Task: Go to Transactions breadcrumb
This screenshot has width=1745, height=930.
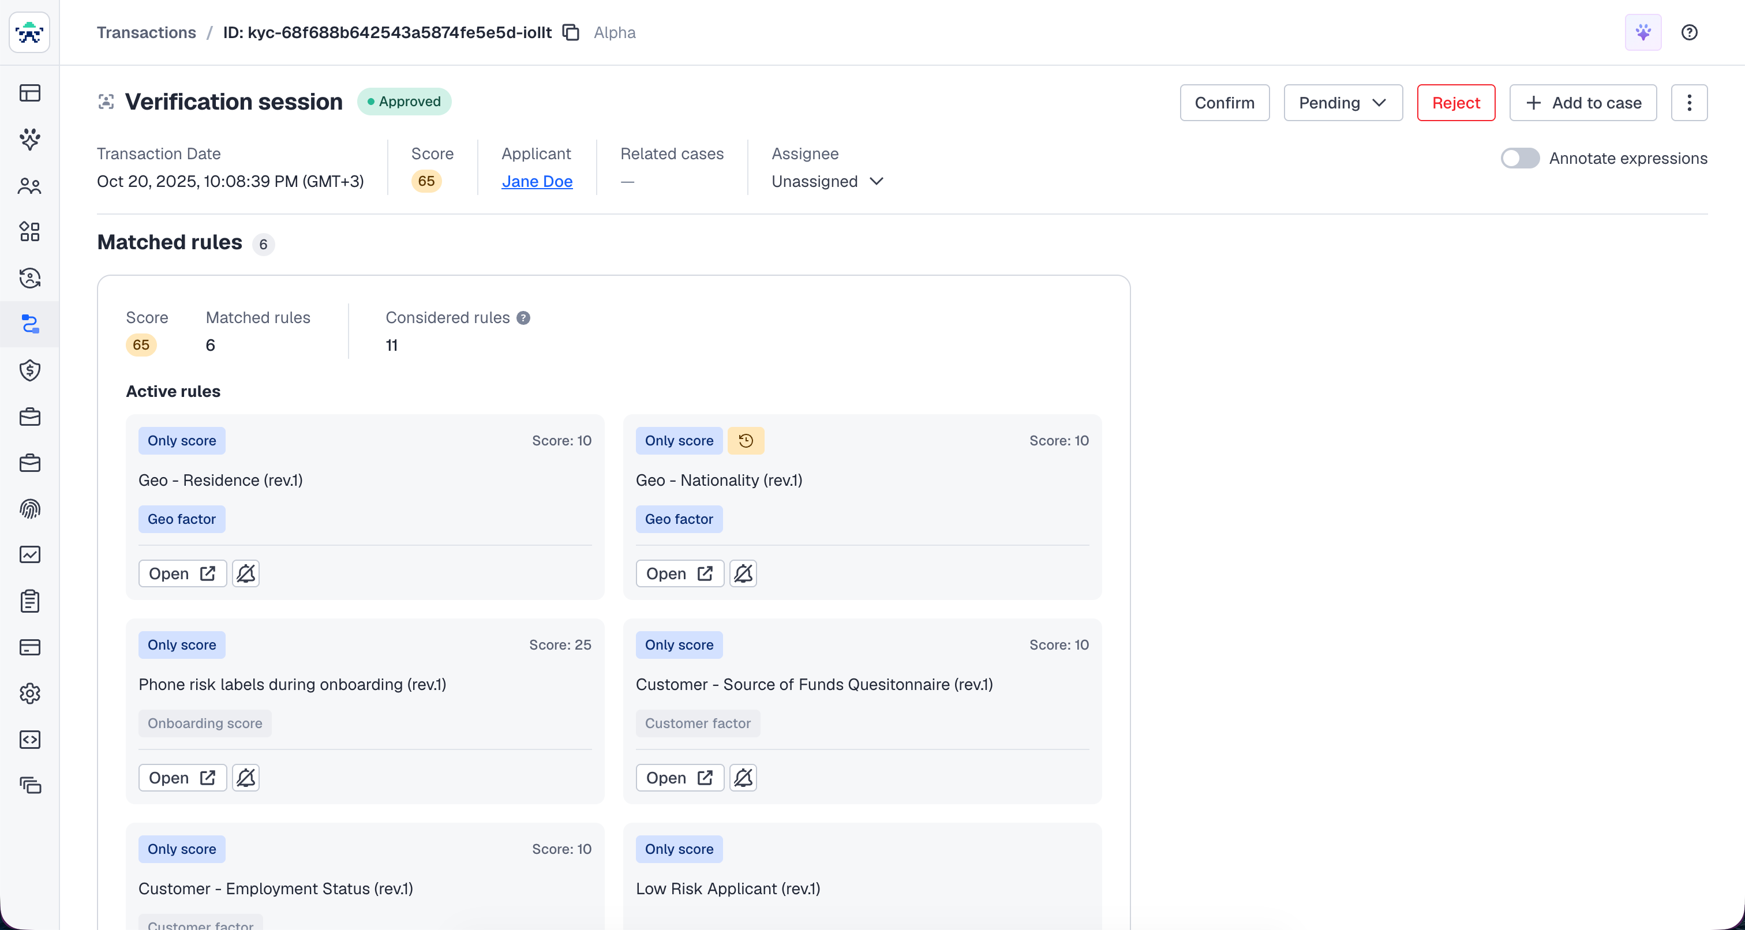Action: (147, 32)
